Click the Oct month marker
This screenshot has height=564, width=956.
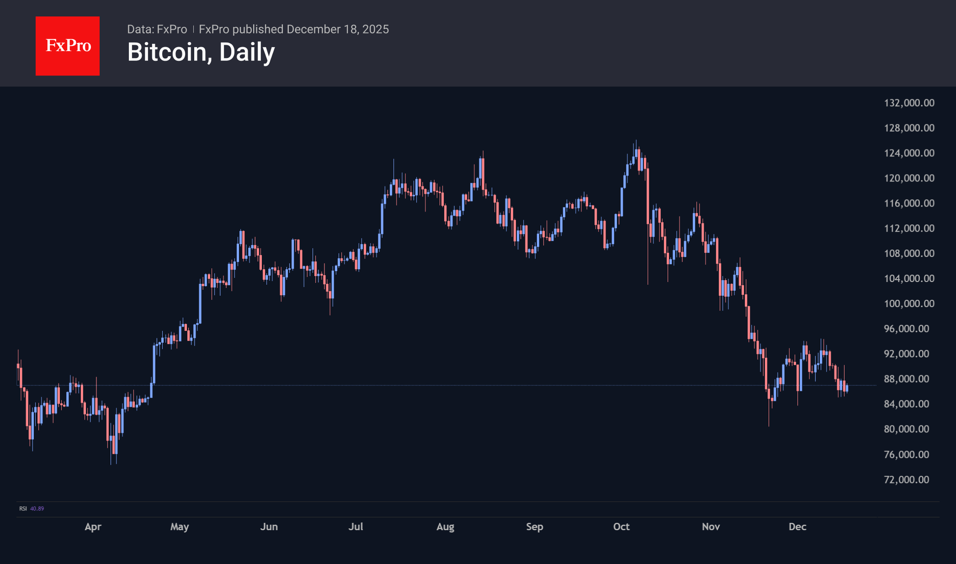tap(621, 527)
